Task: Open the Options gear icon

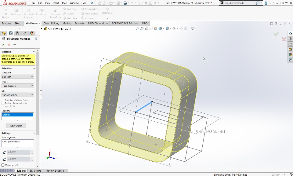Action: coord(155,3)
